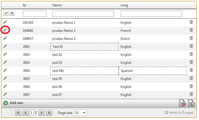Screen dimensions: 199x120
Task: Click the Id filter input field
Action: pos(34,14)
